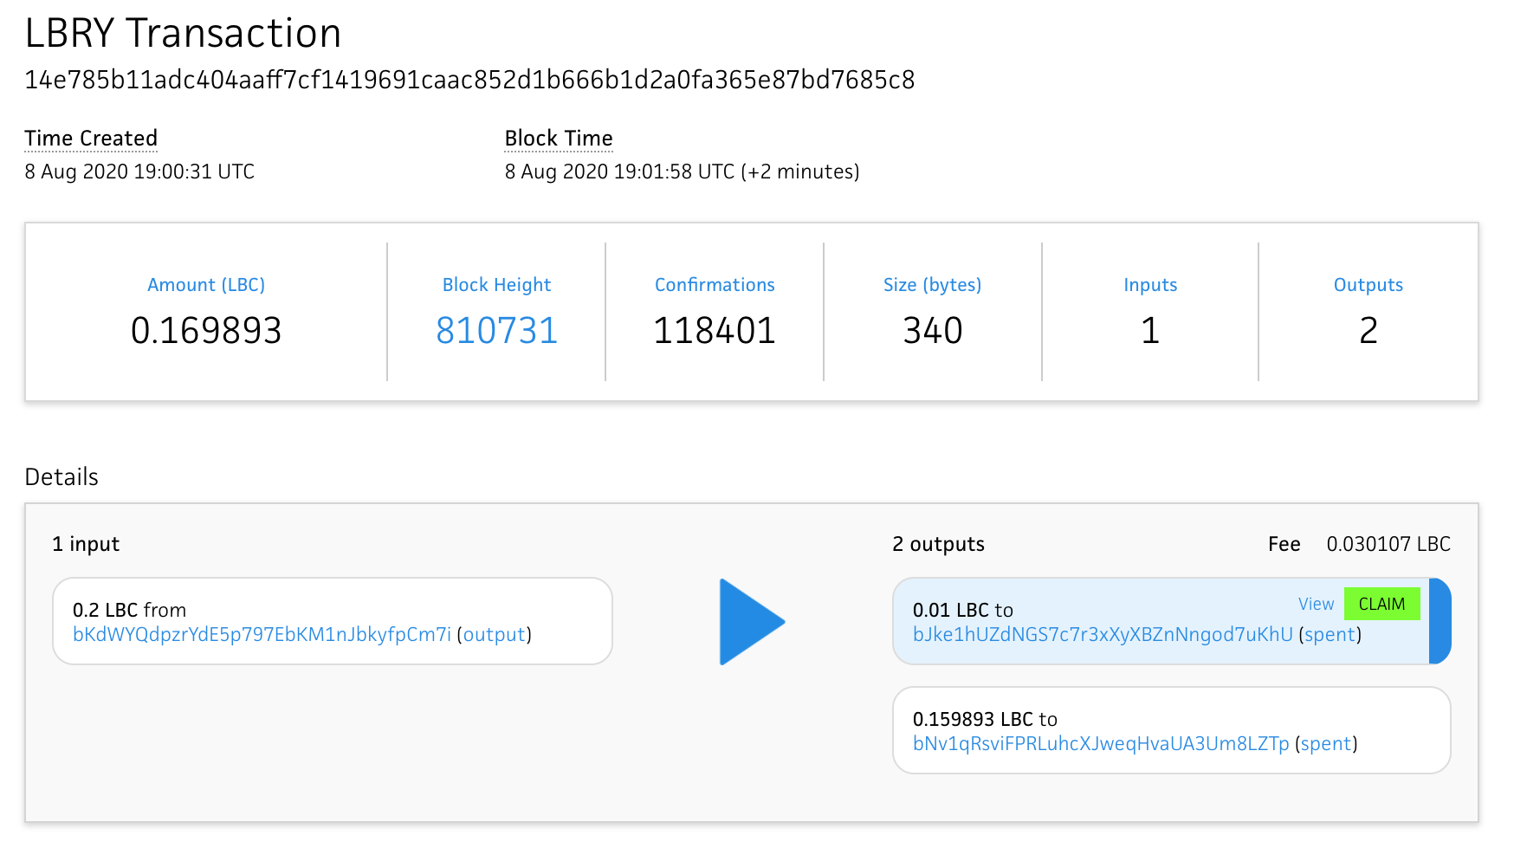Viewport: 1514px width, 861px height.
Task: Click the amount value 0.169893
Action: point(206,330)
